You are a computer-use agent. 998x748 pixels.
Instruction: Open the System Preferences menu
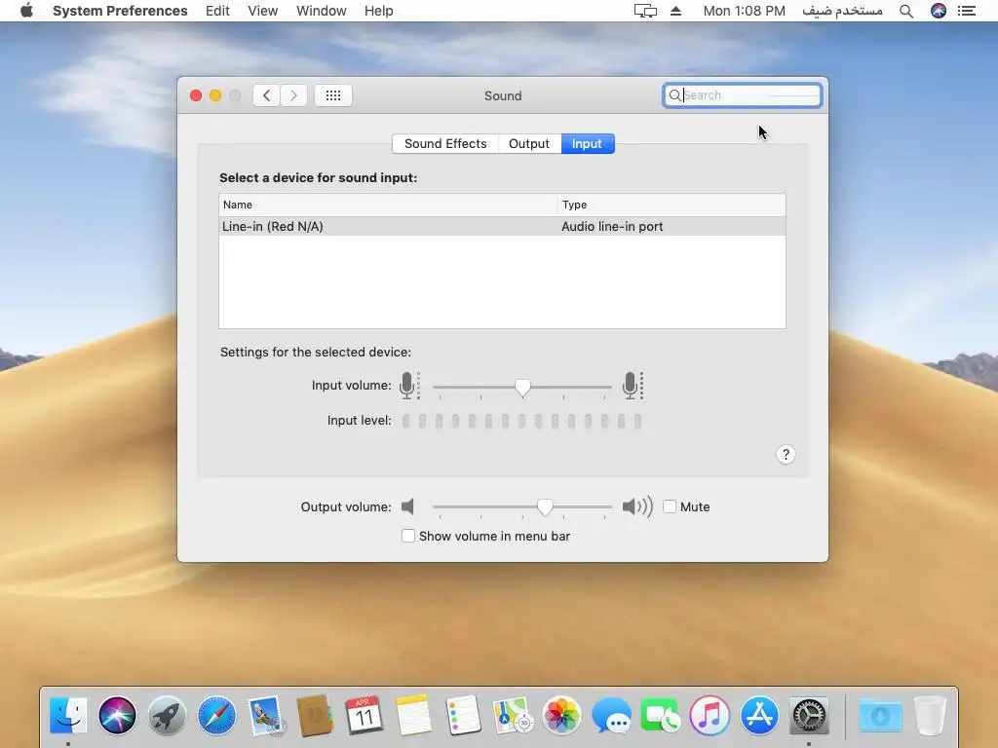(120, 11)
